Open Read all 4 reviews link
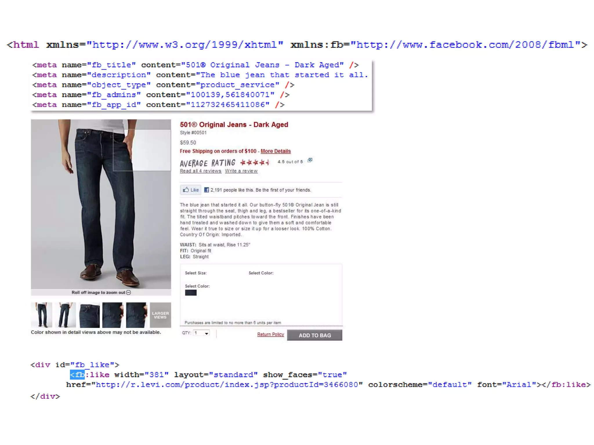The image size is (594, 445). [200, 171]
